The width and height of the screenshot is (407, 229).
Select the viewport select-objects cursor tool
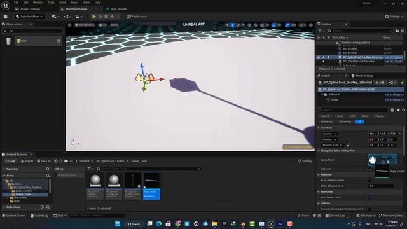(x=228, y=25)
